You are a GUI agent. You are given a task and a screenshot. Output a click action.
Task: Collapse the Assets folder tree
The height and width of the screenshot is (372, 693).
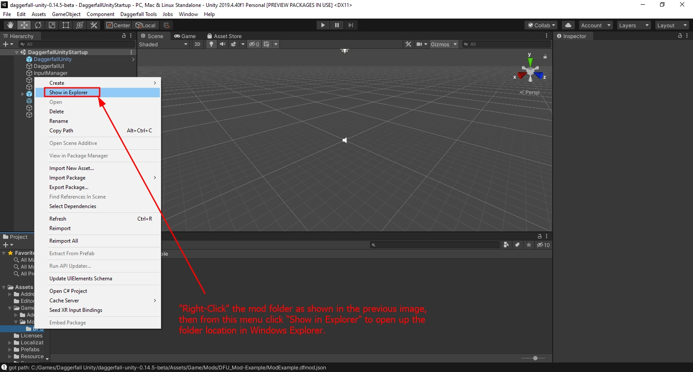point(4,287)
